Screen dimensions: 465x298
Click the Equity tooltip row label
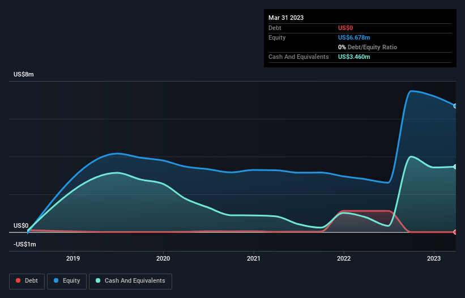277,37
